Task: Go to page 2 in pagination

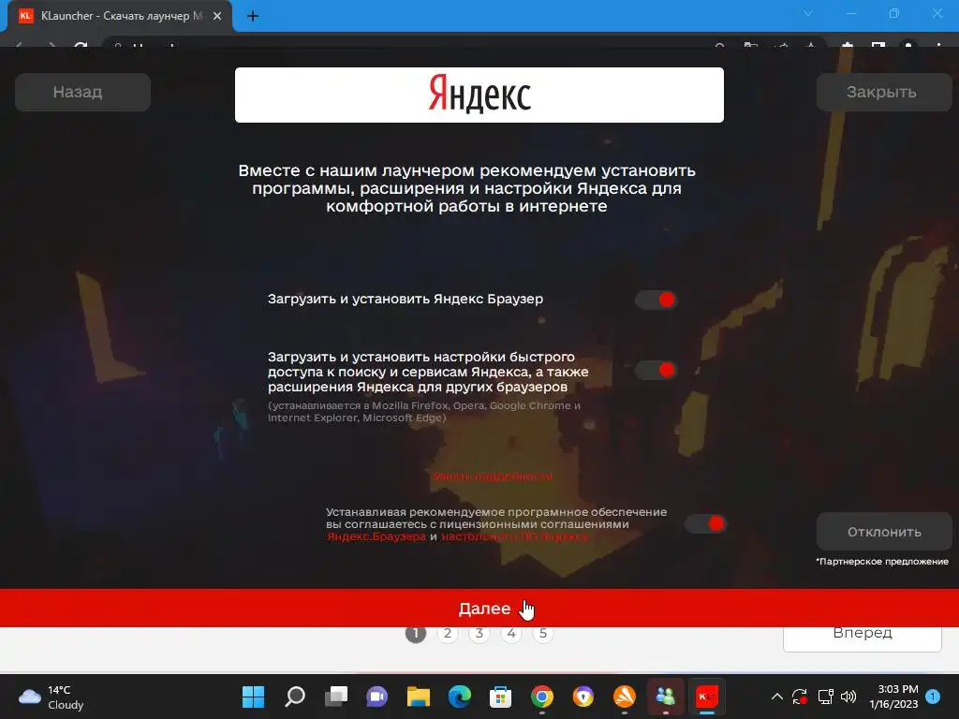Action: coord(448,634)
